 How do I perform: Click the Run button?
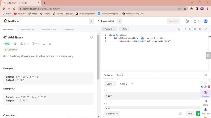coord(190,114)
